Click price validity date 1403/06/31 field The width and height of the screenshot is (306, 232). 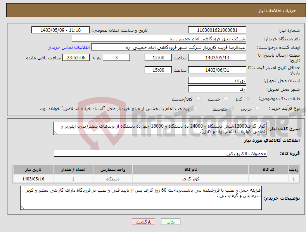point(217,70)
